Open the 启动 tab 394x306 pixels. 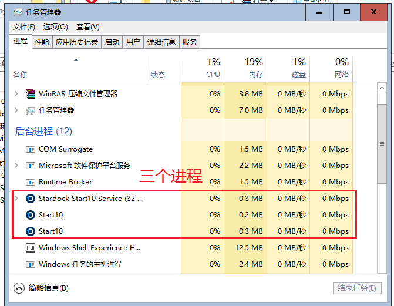(112, 42)
